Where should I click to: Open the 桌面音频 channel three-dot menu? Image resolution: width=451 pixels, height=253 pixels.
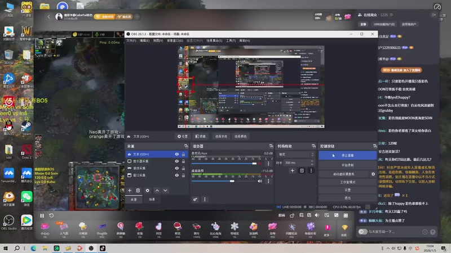click(268, 181)
